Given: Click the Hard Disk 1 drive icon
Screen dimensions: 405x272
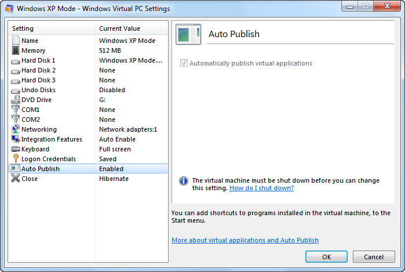Looking at the screenshot, I should (x=16, y=61).
